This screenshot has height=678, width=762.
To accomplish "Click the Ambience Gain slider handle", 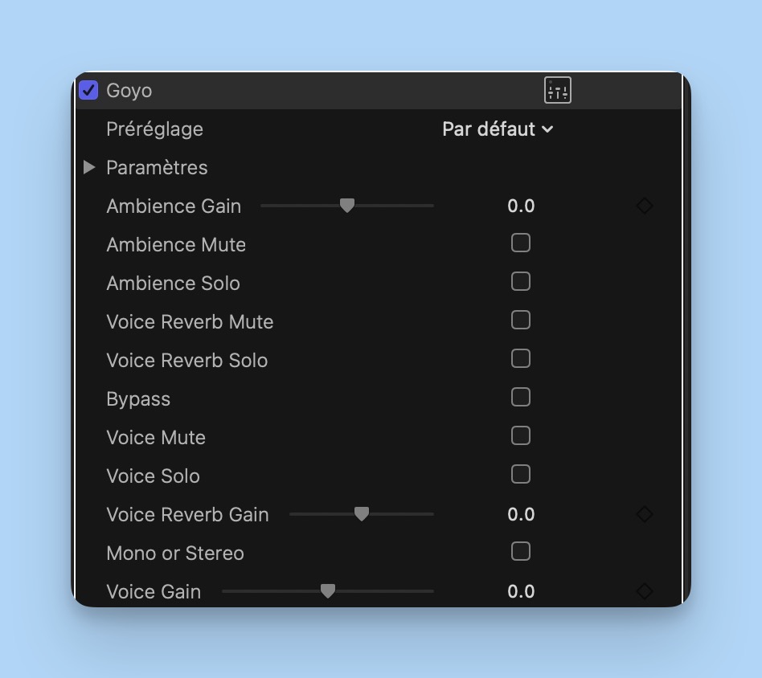I will [347, 206].
